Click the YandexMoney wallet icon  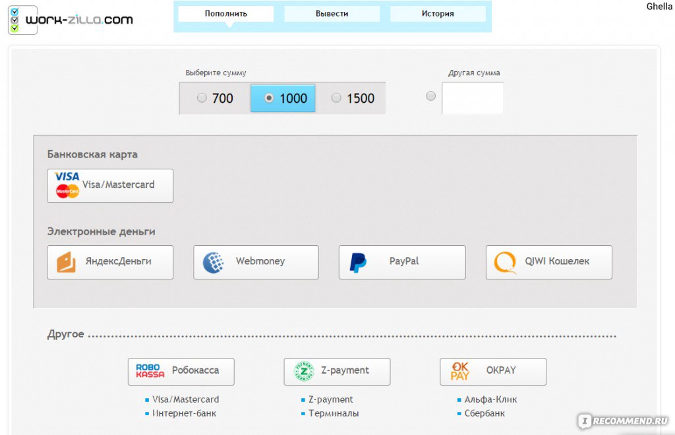pos(66,262)
